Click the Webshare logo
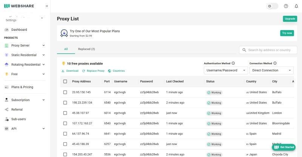The height and width of the screenshot is (157, 302). [19, 6]
